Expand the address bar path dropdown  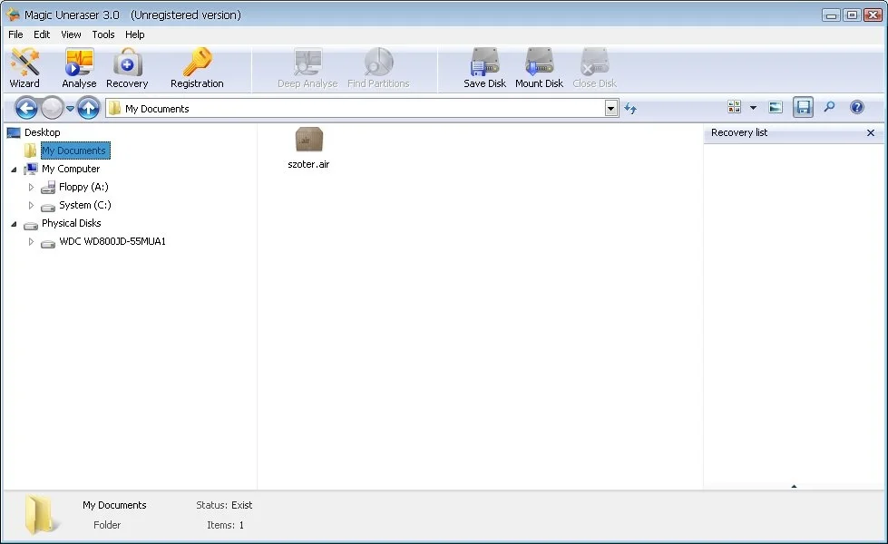pos(611,109)
